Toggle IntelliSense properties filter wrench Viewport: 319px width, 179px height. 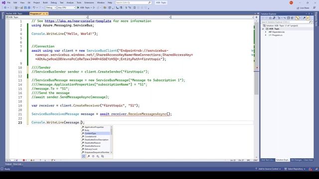89,156
